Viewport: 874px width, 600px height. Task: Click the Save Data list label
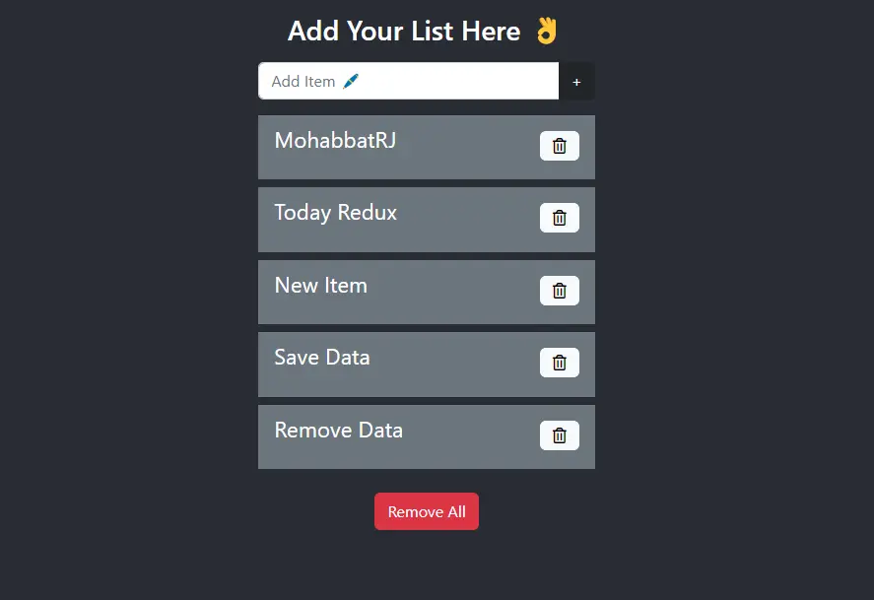point(321,357)
